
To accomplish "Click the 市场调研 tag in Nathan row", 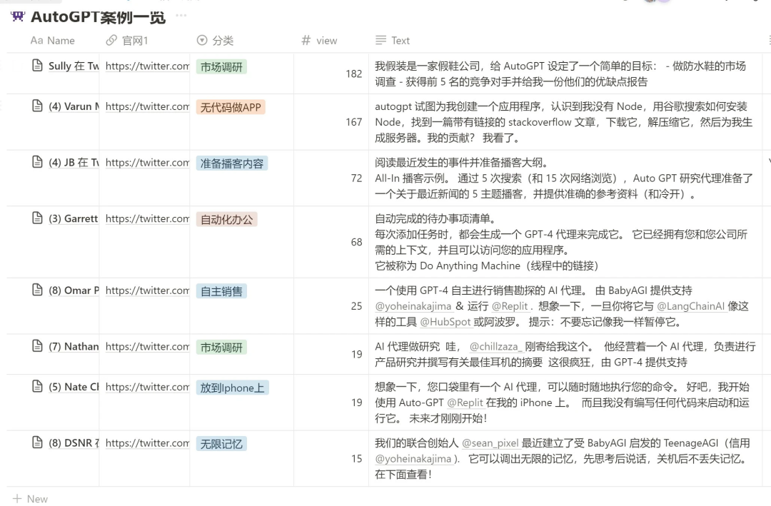I will tap(221, 348).
